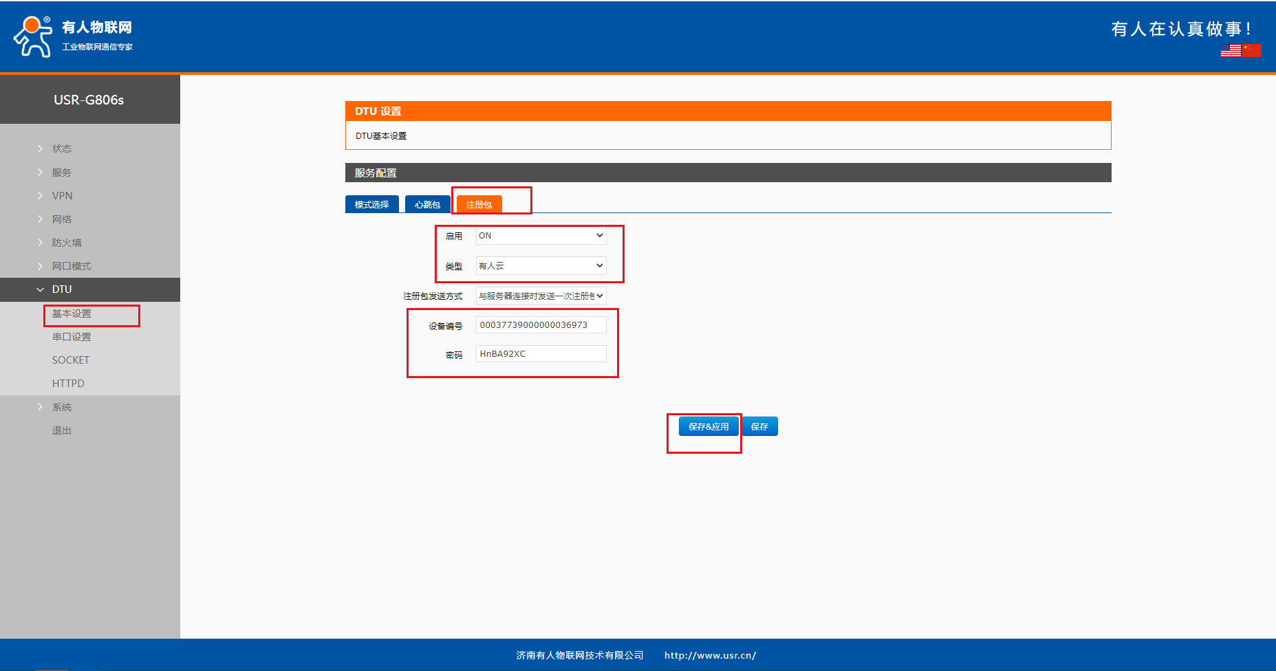This screenshot has width=1276, height=671.
Task: Switch language via the US flag icon
Action: point(1231,50)
